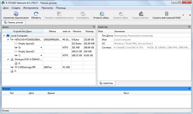Select the Local Computer icon

click(8, 35)
